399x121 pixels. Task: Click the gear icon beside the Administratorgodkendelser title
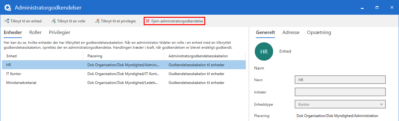pyautogui.click(x=7, y=7)
